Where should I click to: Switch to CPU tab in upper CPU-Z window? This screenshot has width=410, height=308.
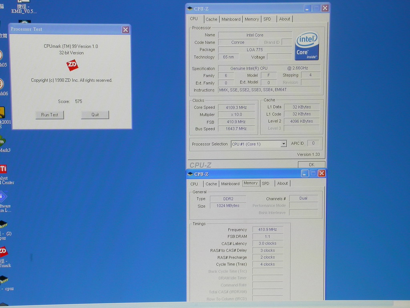pyautogui.click(x=194, y=19)
